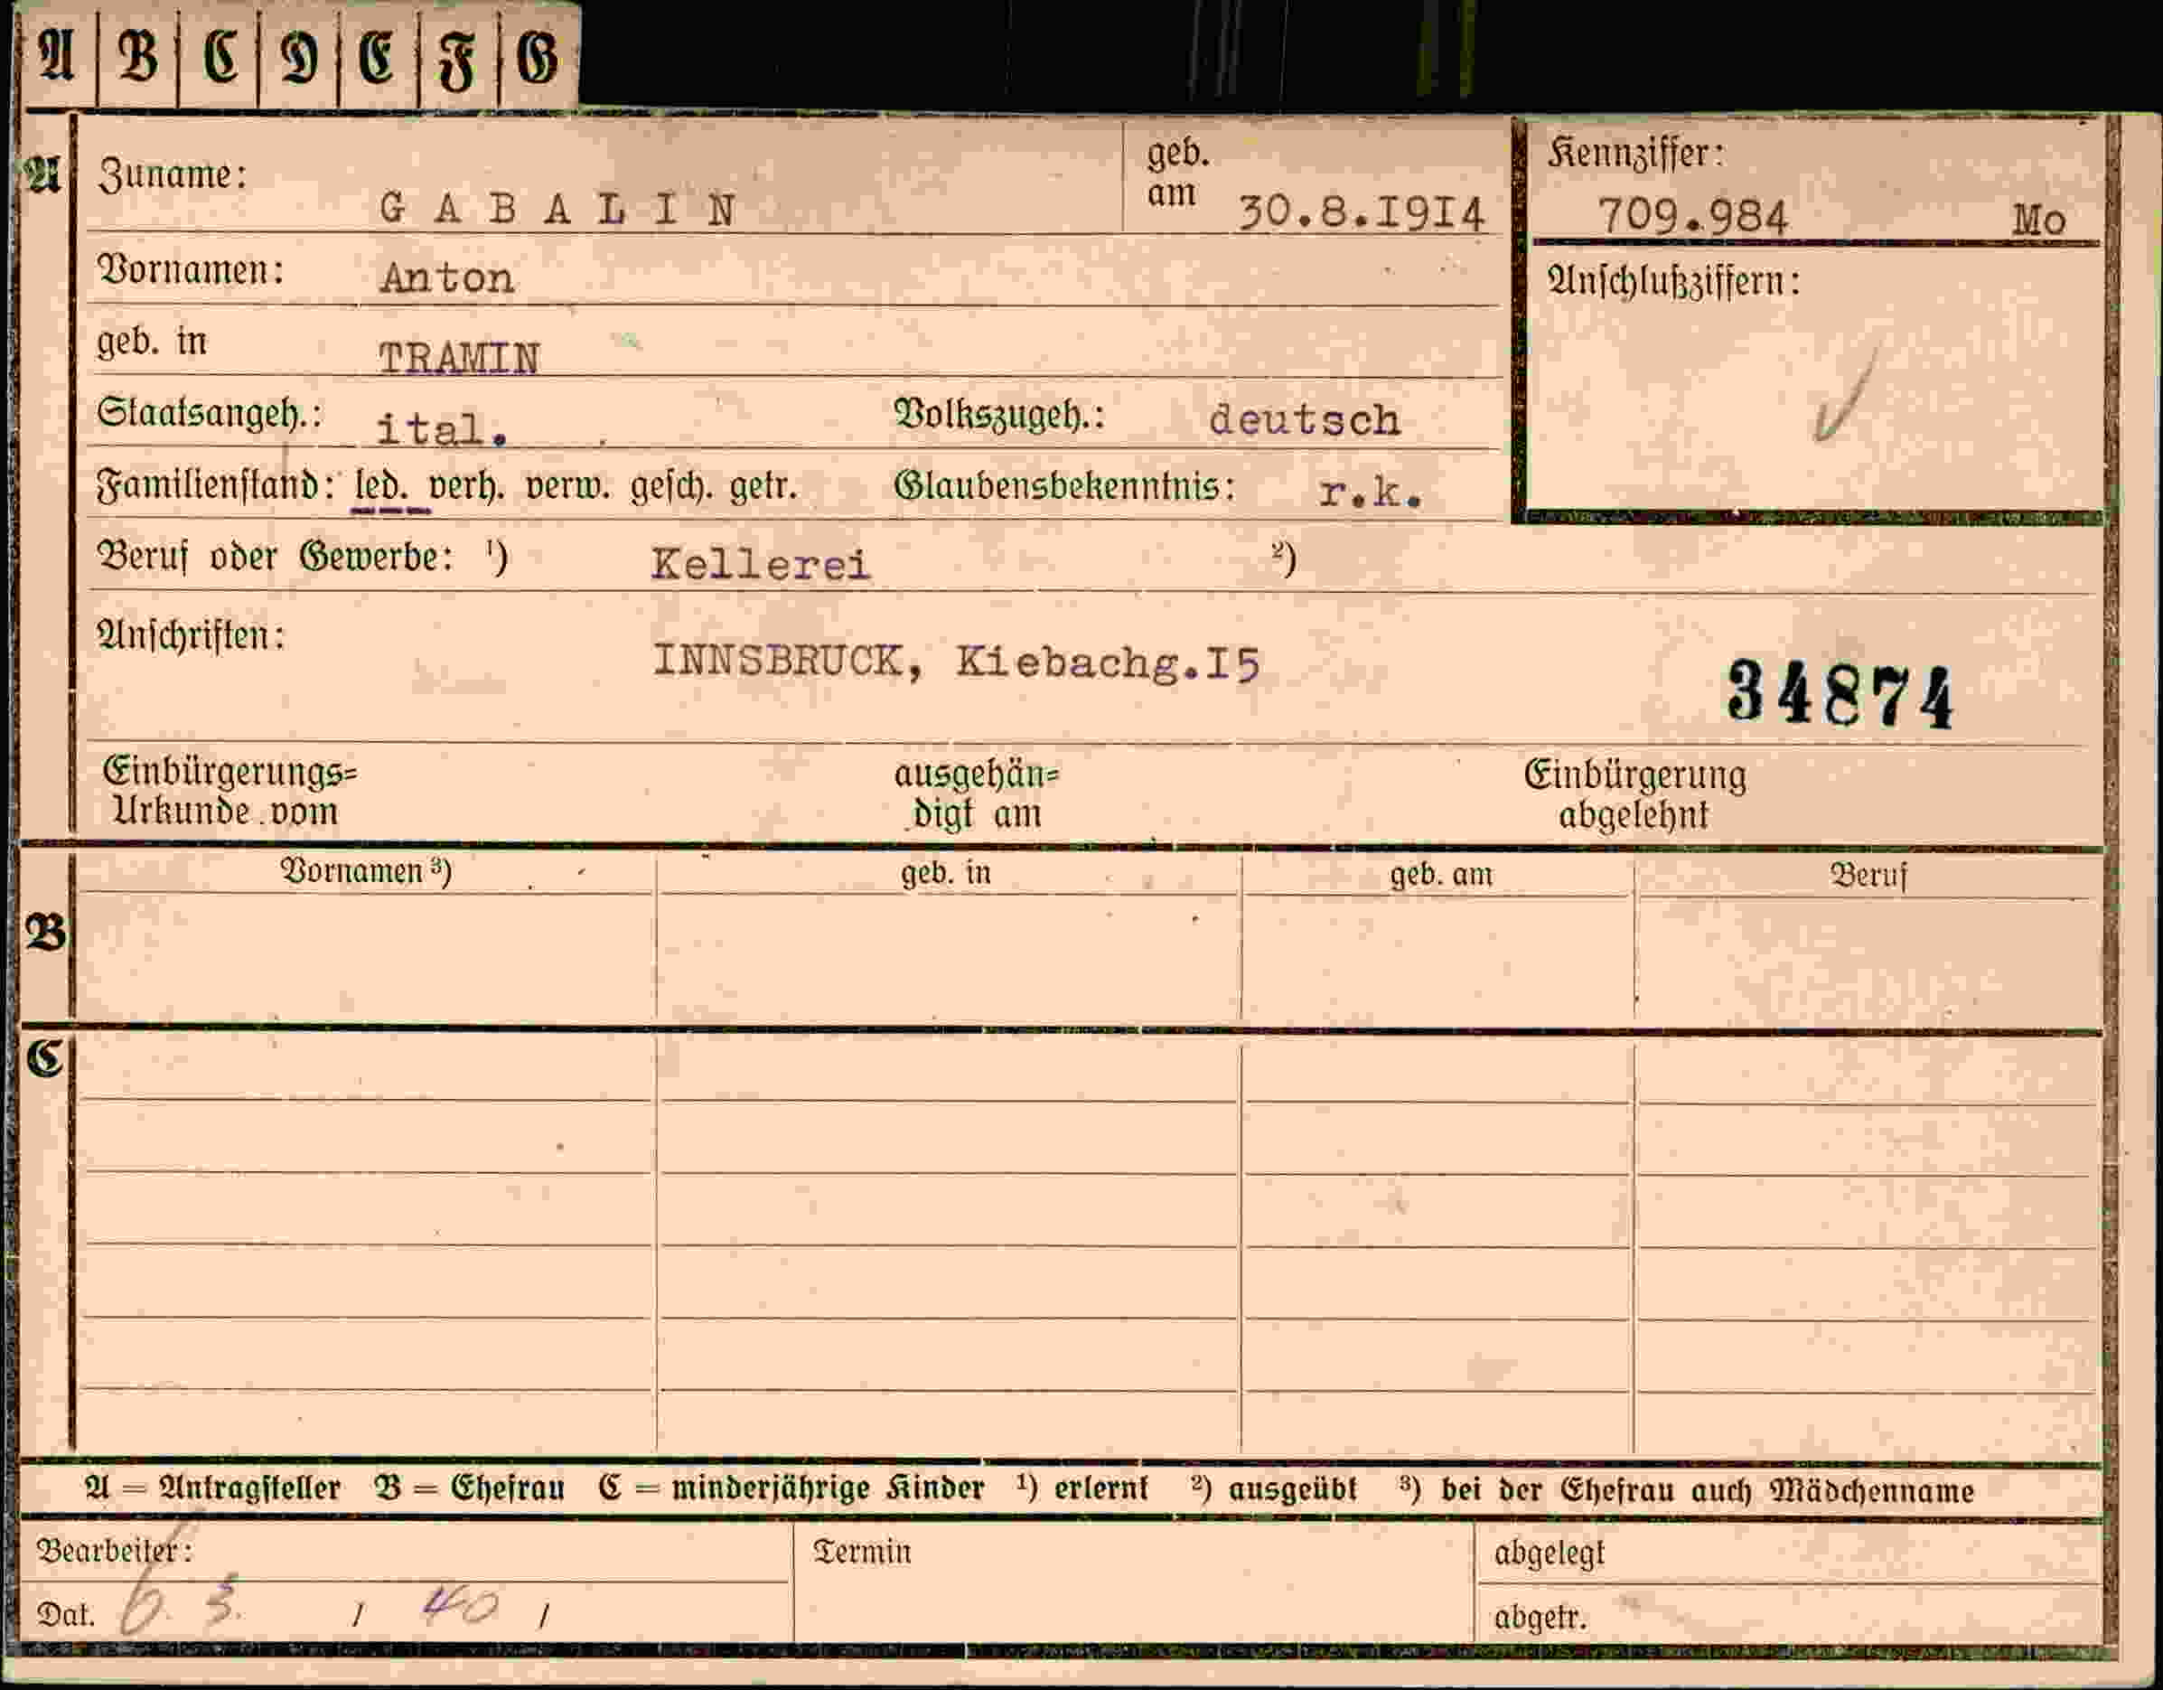Click the "Anschlußziffern:" label

click(x=1673, y=282)
